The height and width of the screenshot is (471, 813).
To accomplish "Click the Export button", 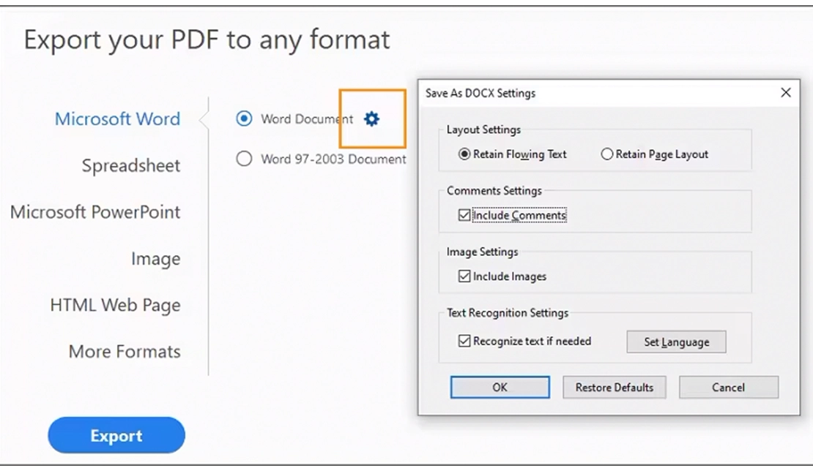I will point(116,435).
